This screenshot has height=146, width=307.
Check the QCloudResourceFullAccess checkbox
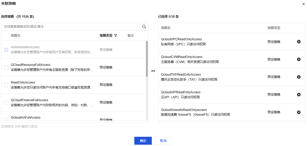tap(6, 67)
